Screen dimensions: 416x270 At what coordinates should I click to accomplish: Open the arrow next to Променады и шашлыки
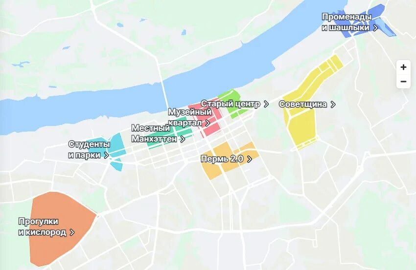(375, 27)
